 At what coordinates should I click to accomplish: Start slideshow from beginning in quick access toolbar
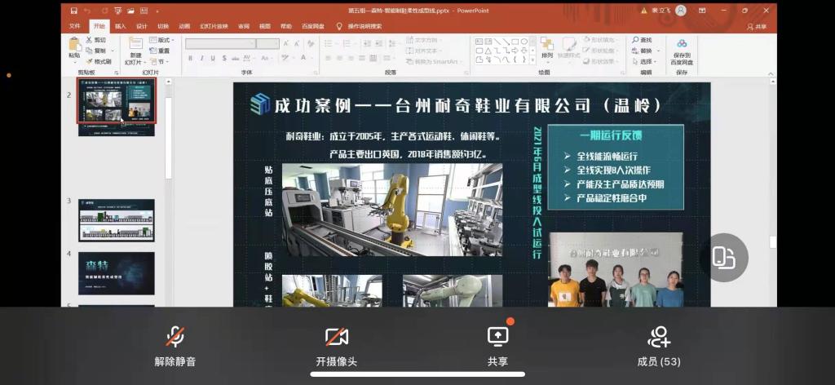117,11
